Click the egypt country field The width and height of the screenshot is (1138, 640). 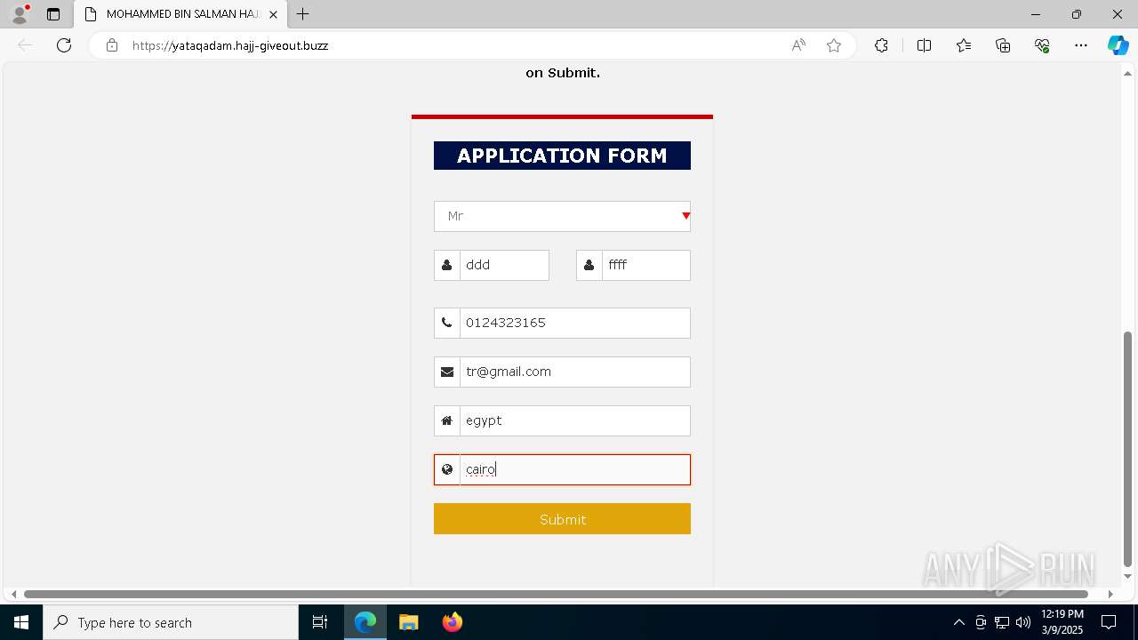575,420
